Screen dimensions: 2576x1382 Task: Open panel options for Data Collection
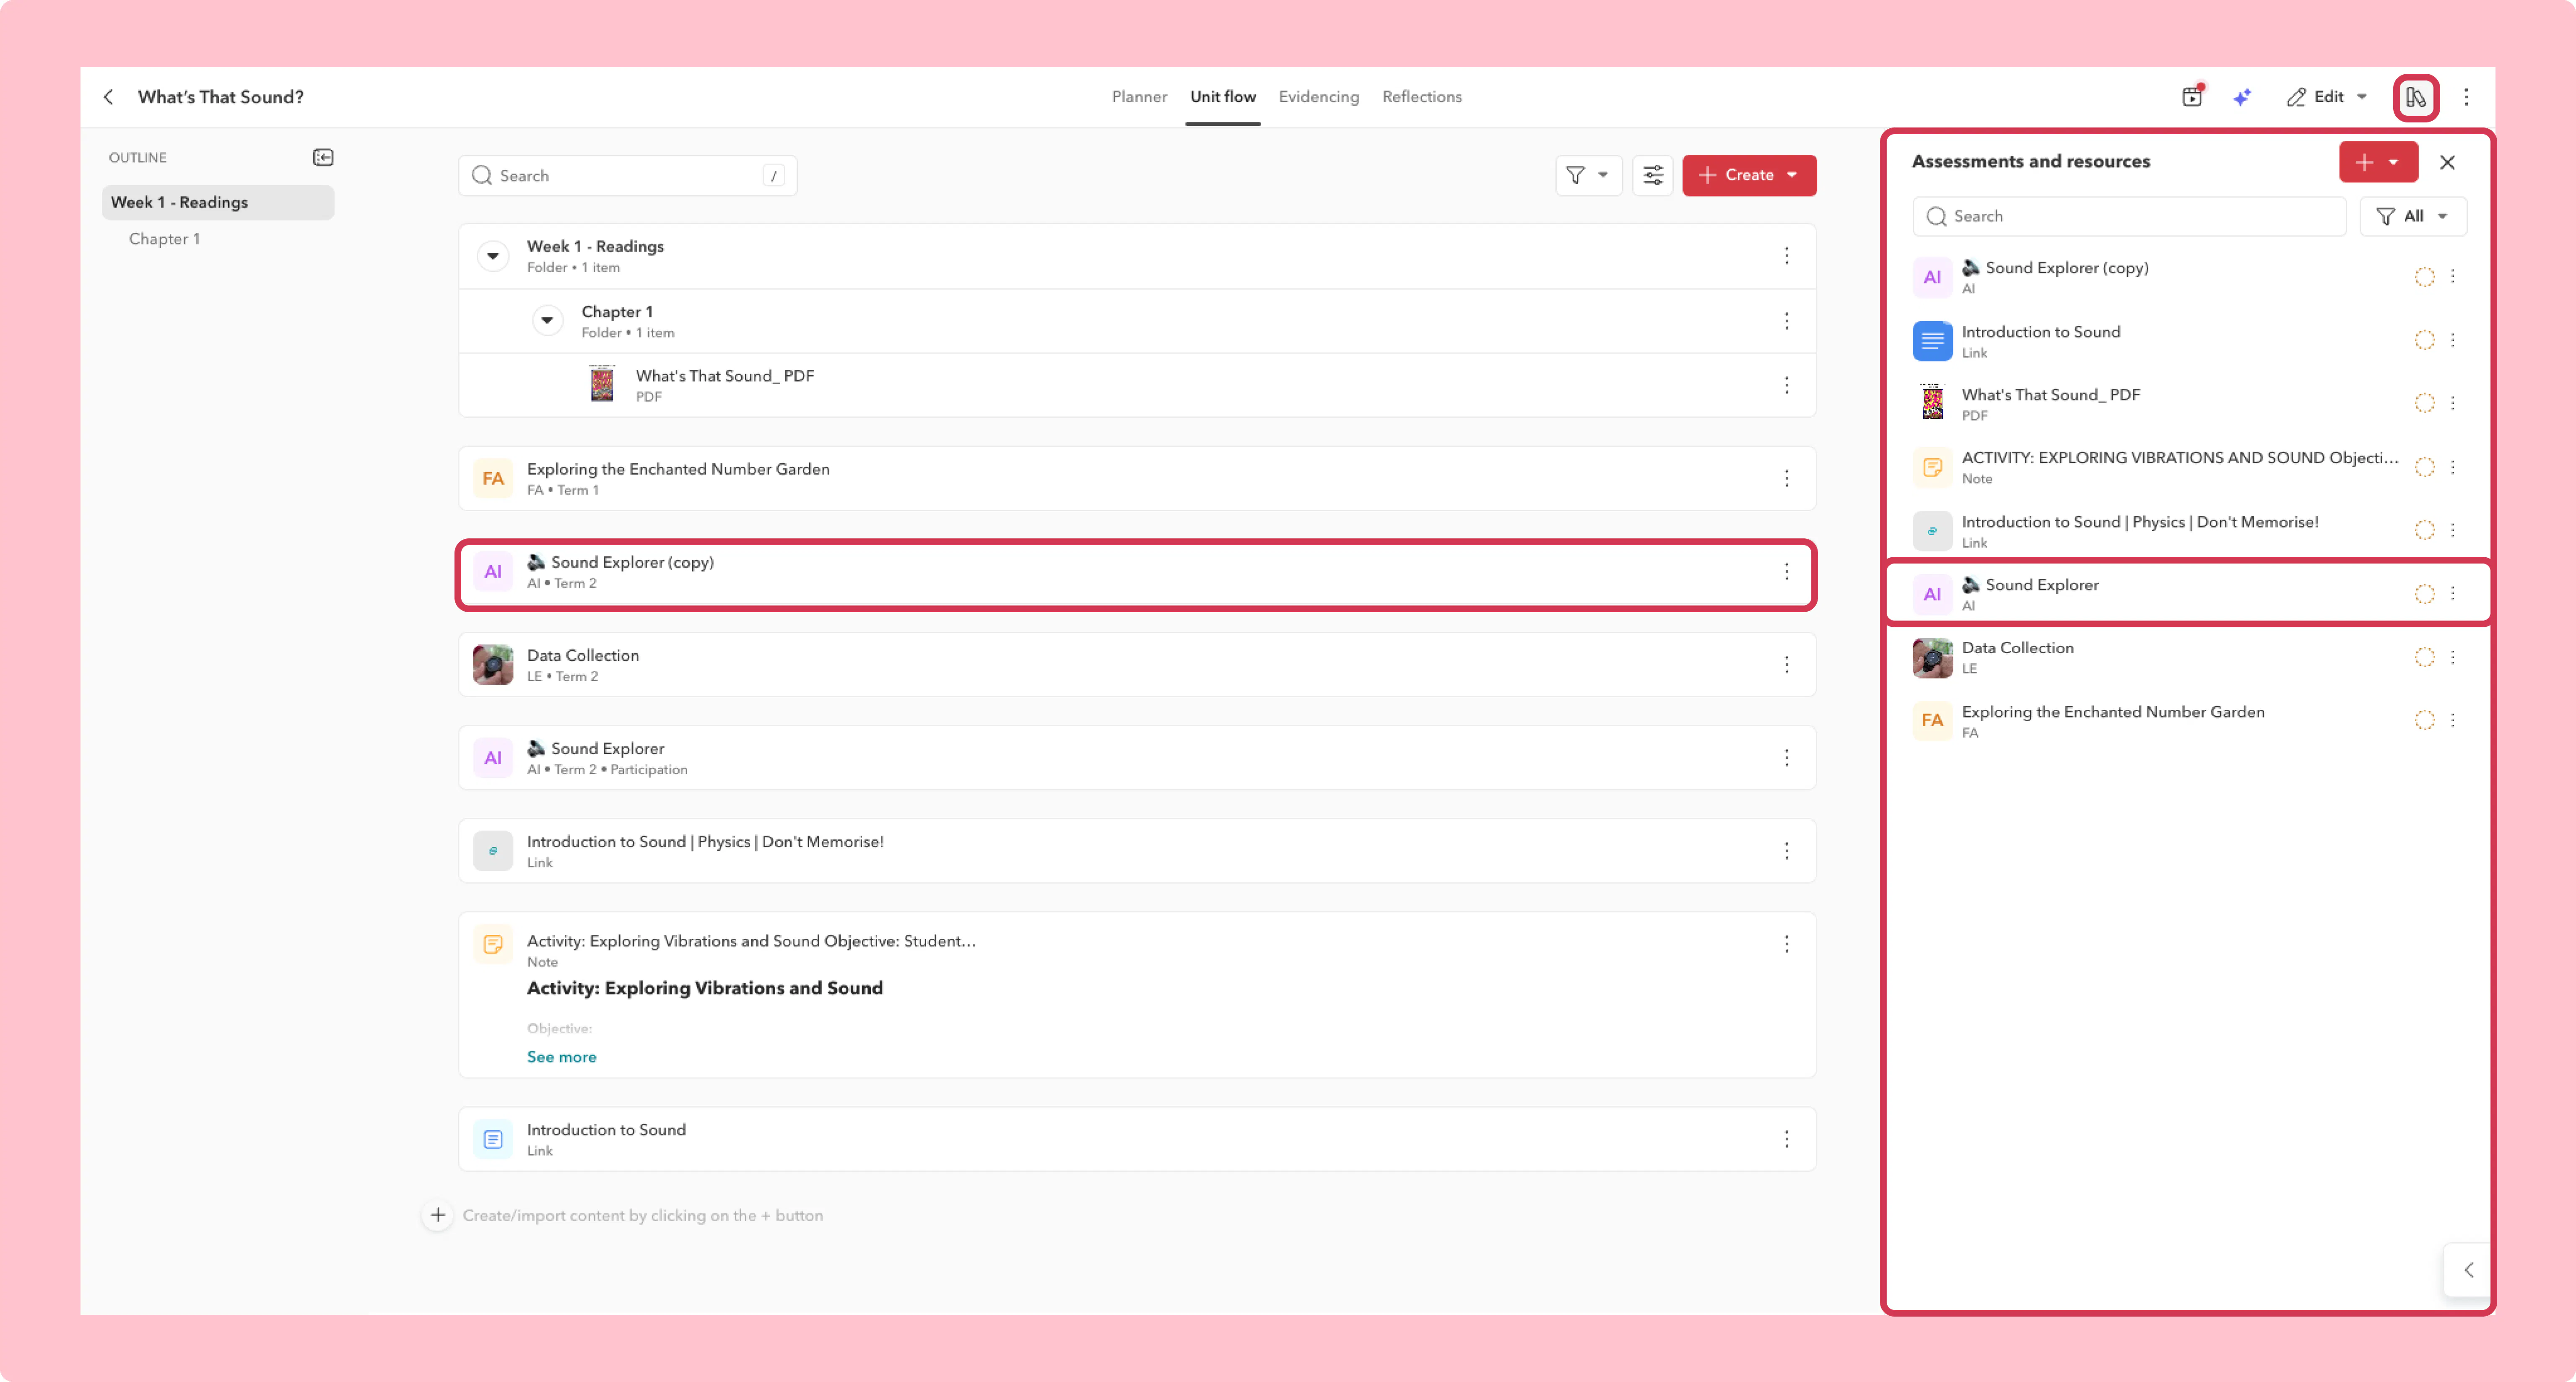pyautogui.click(x=2453, y=657)
